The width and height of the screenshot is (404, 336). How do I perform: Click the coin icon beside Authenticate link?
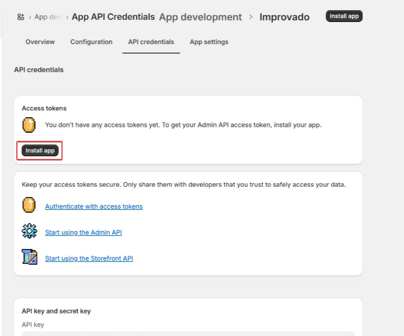(29, 205)
